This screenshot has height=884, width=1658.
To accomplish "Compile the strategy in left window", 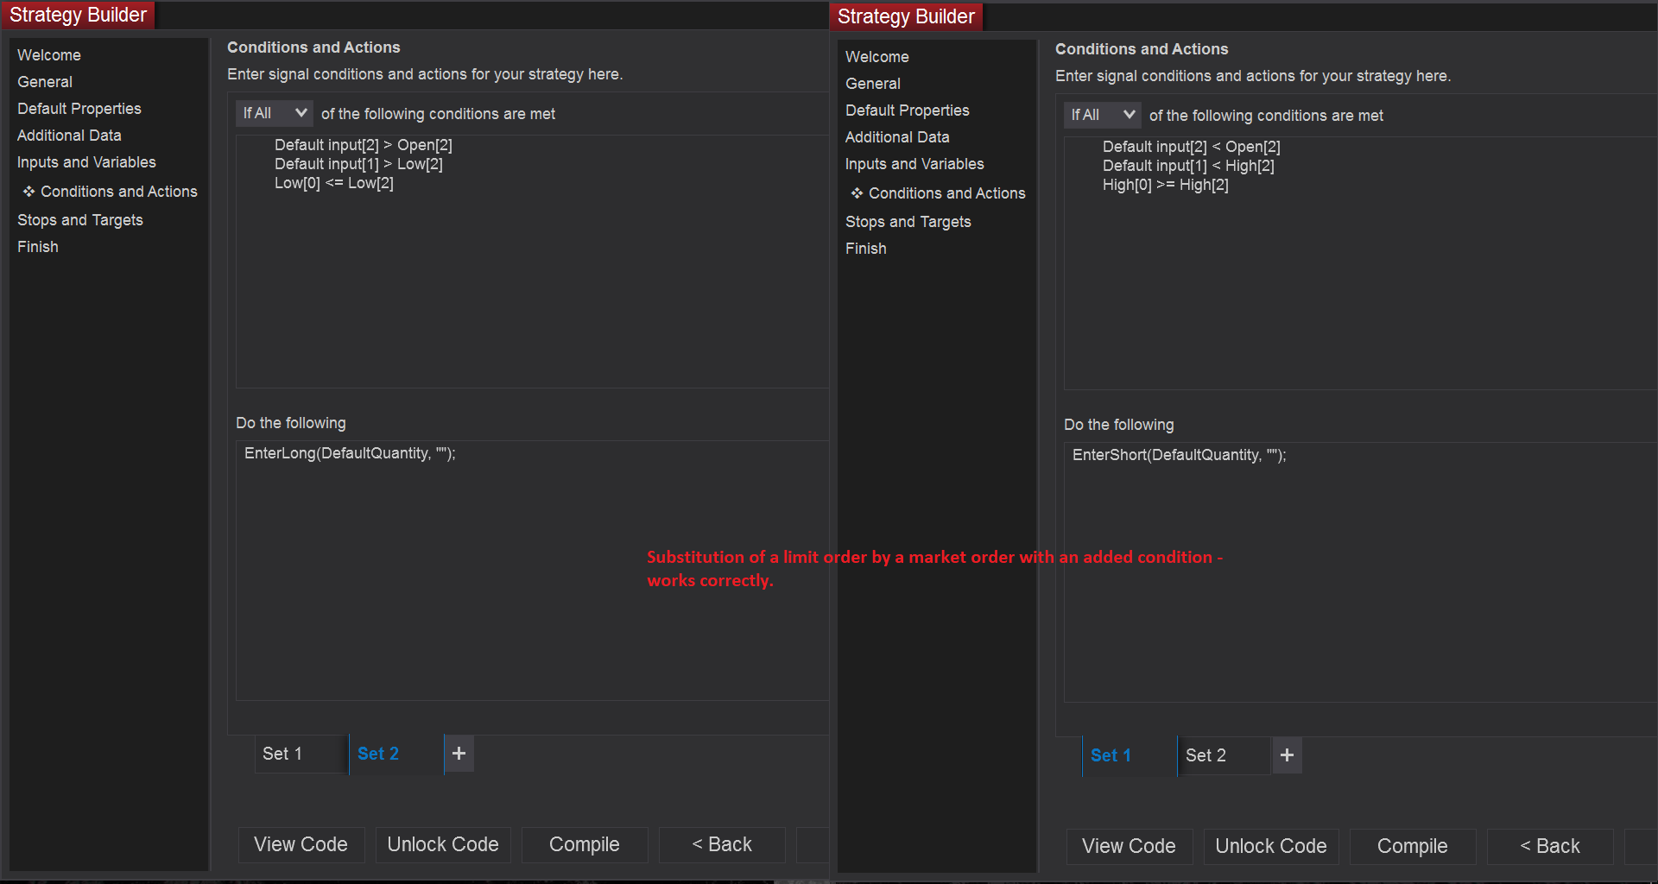I will (x=584, y=844).
